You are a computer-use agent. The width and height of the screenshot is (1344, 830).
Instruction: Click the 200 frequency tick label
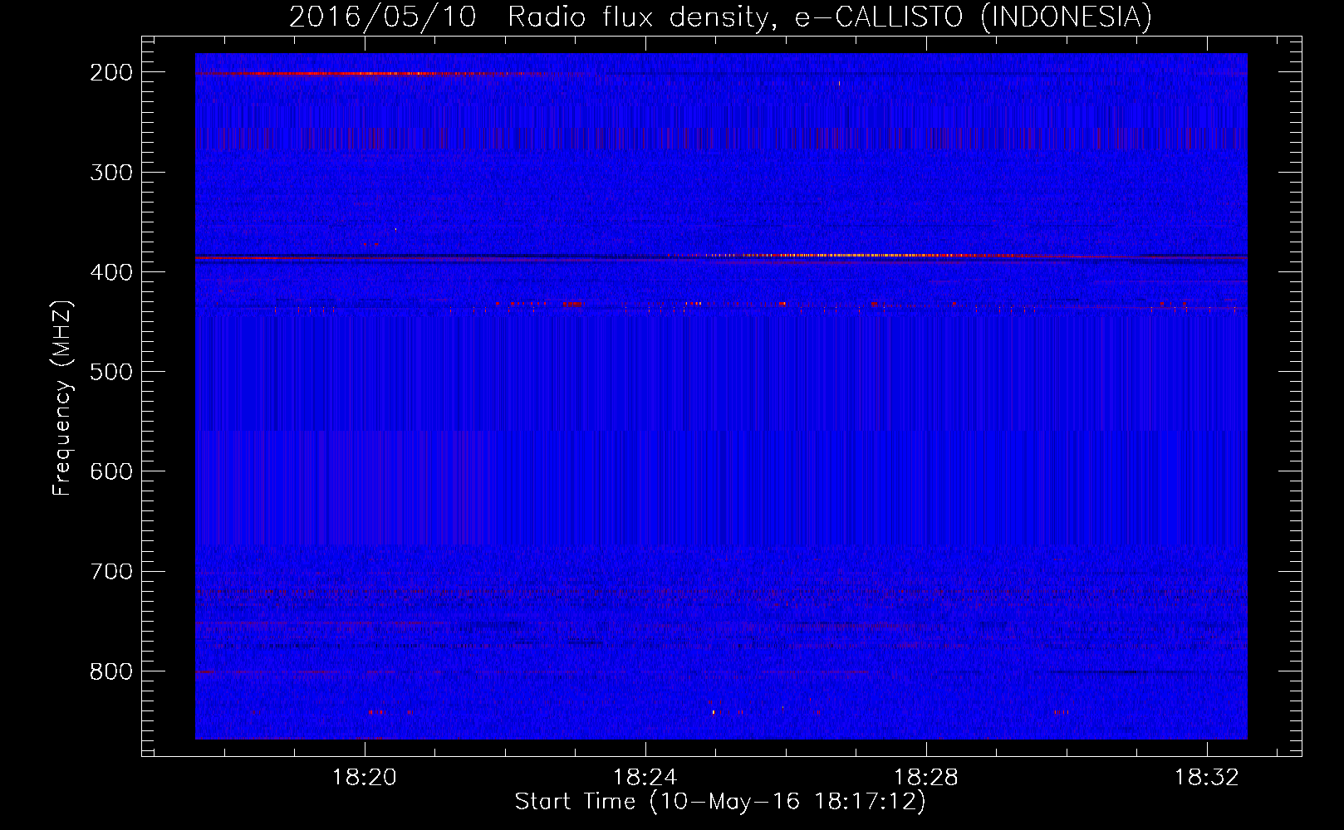pyautogui.click(x=111, y=73)
